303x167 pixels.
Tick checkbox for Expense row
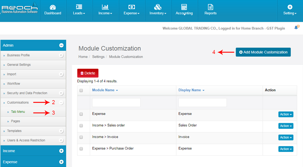tap(81, 114)
